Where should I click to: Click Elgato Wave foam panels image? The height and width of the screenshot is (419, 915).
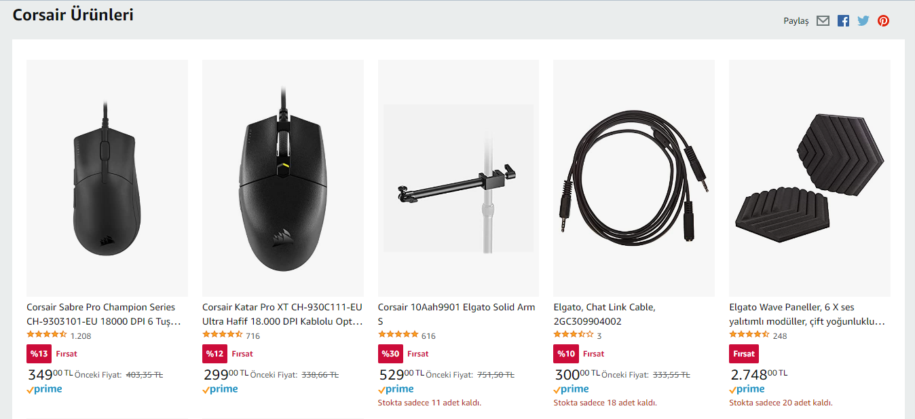coord(809,178)
